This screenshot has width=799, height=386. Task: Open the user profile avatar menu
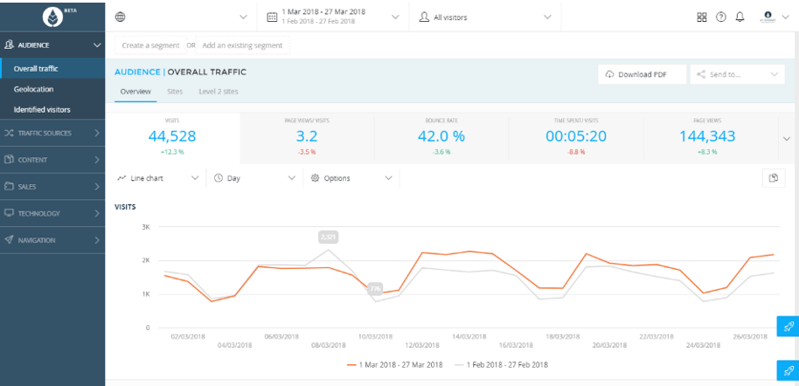pyautogui.click(x=768, y=17)
